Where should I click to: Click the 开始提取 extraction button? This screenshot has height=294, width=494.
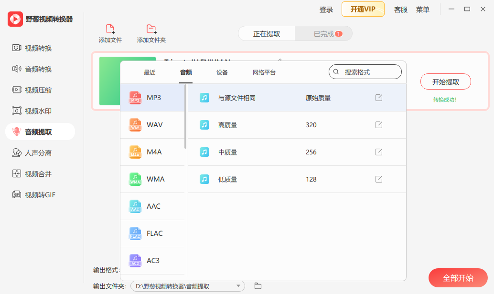pos(445,81)
